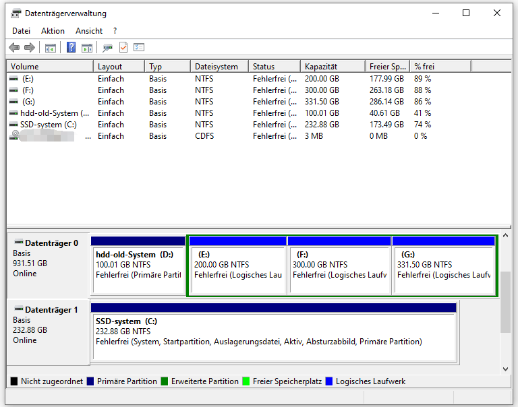518x407 pixels.
Task: Click the Back arrow toolbar icon
Action: pyautogui.click(x=14, y=47)
